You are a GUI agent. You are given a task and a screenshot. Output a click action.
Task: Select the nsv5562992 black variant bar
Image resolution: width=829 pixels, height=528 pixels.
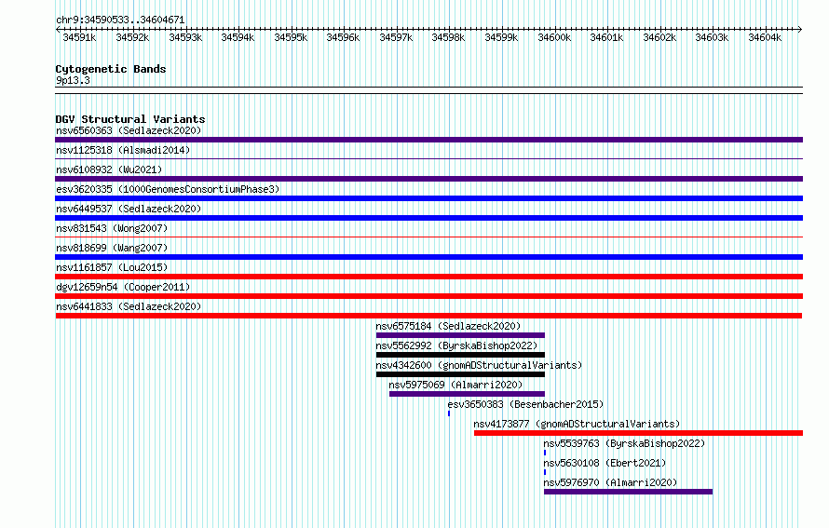point(460,355)
